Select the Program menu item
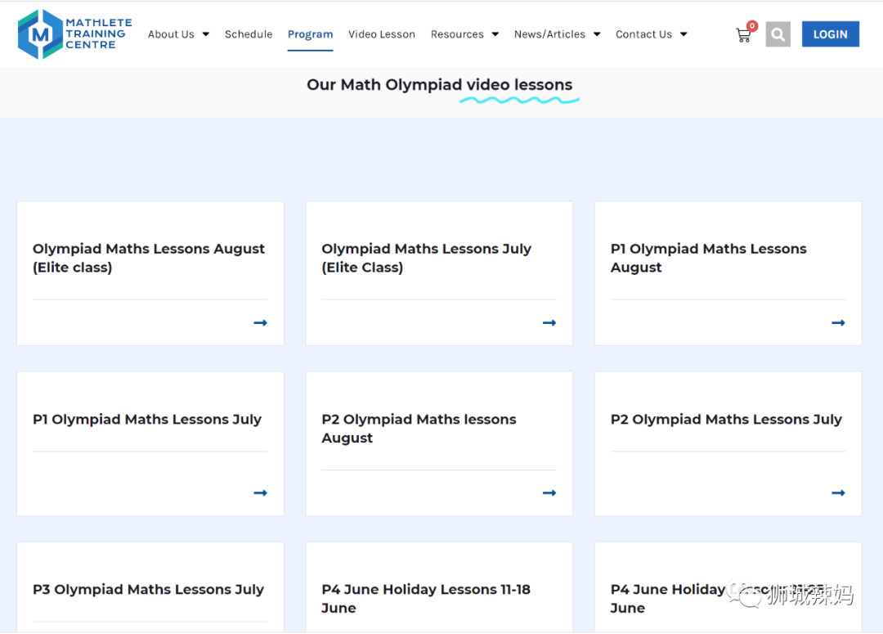 311,34
